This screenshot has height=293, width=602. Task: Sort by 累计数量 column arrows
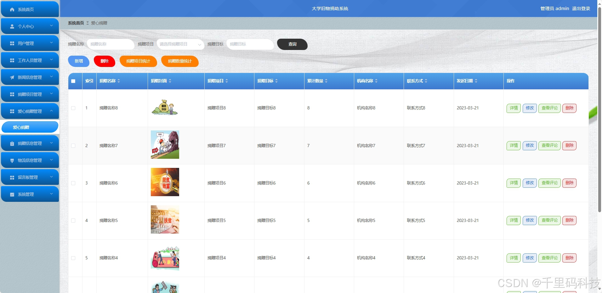click(x=326, y=81)
